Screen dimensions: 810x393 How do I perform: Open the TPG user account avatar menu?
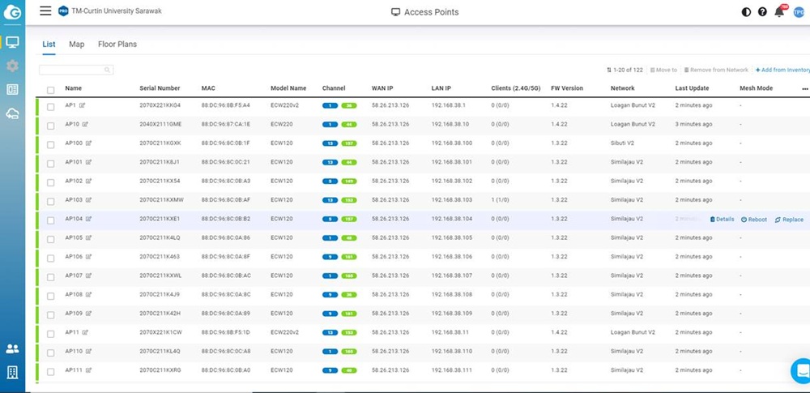tap(799, 12)
